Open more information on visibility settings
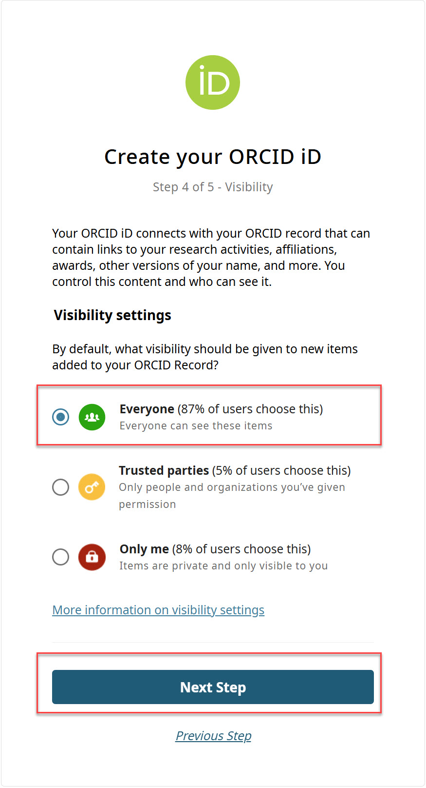 (158, 610)
